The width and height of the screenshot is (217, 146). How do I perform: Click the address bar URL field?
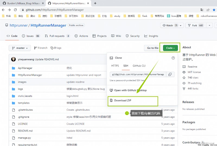pyautogui.click(x=109, y=10)
